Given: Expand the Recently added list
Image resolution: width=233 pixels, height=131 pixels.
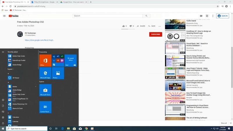Looking at the screenshot, I should tap(11, 69).
